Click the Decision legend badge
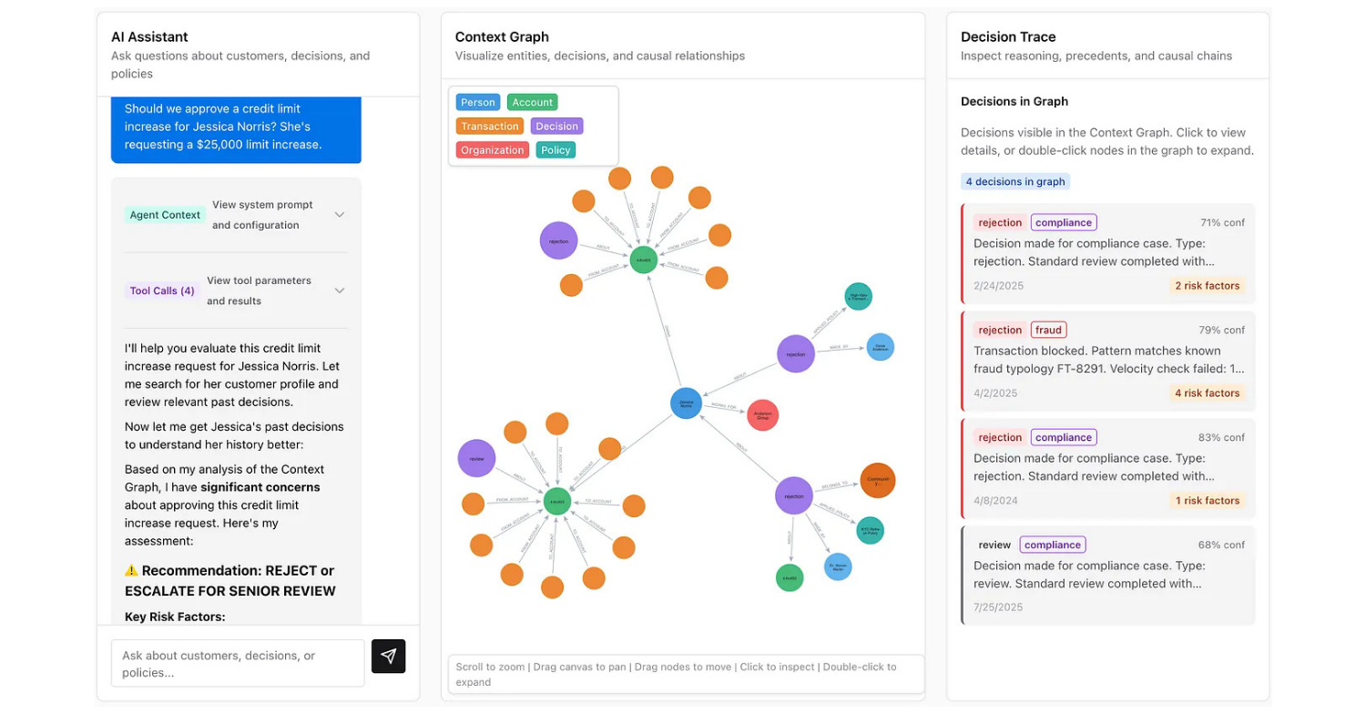Viewport: 1366px width, 714px height. coord(556,126)
